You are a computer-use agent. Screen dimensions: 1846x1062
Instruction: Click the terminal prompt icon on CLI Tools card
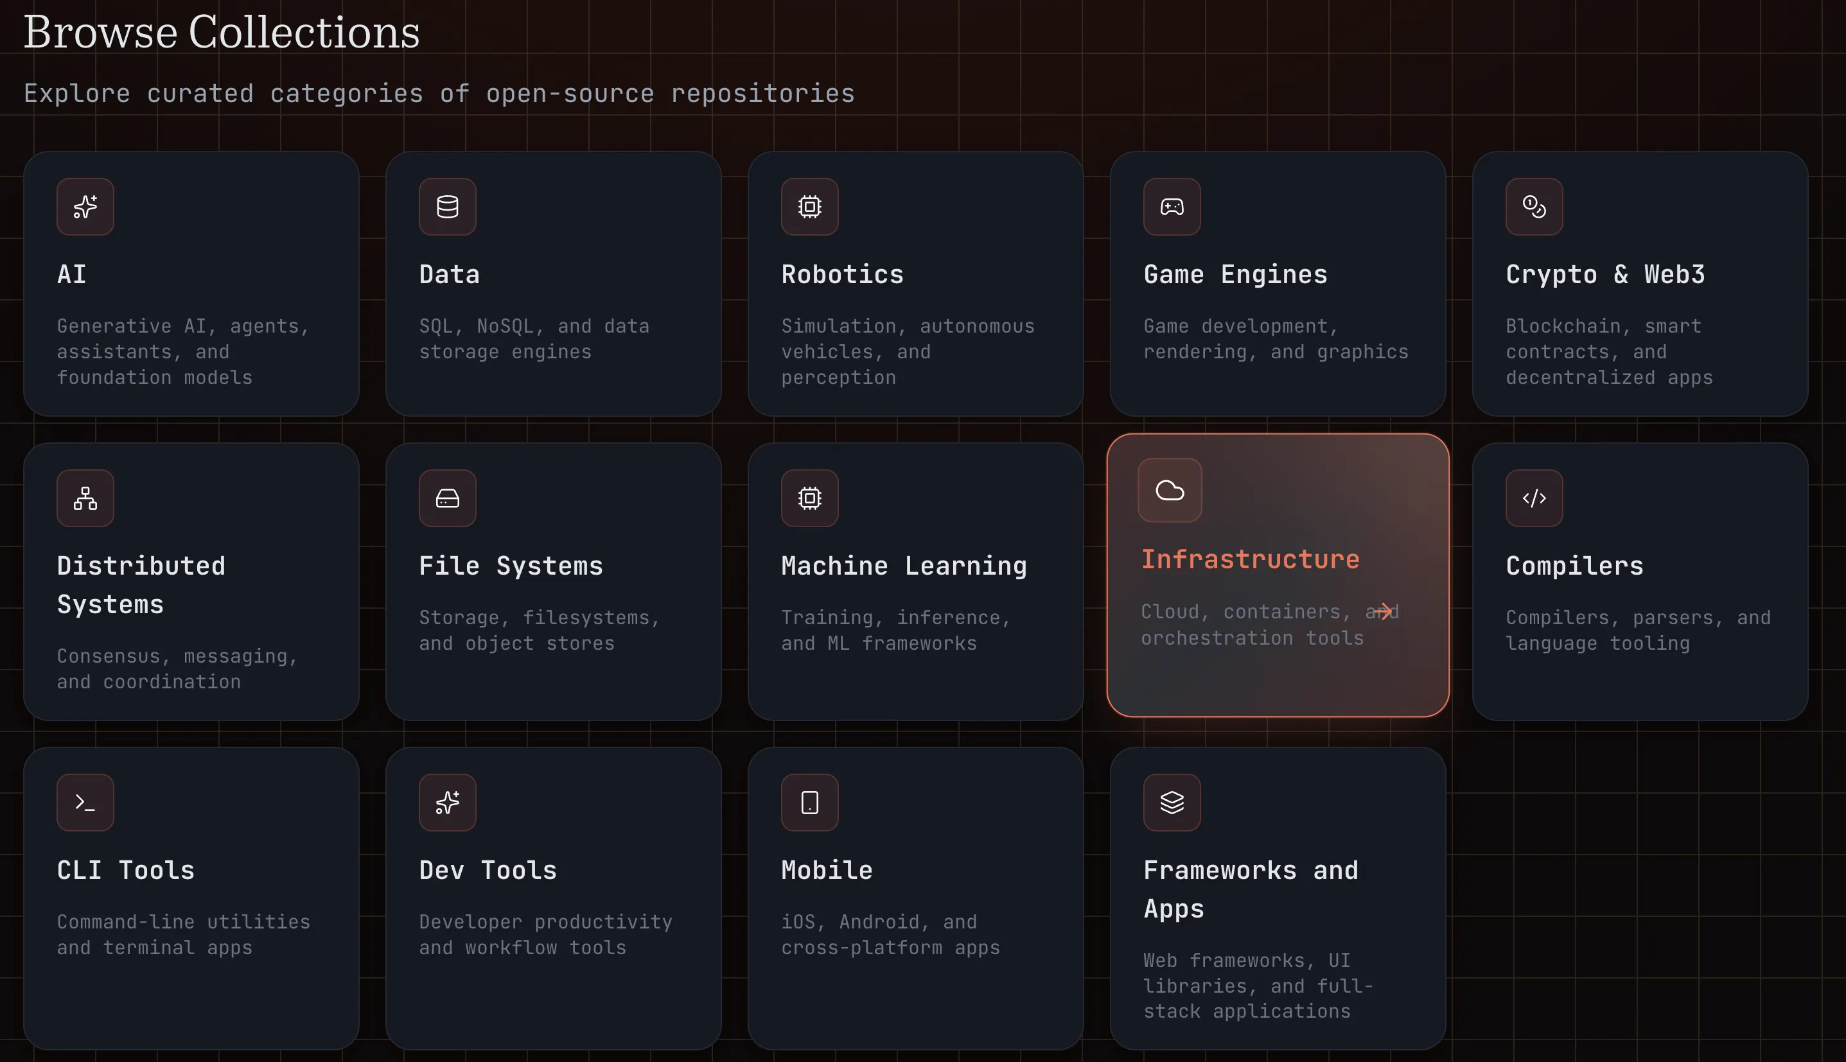(85, 803)
